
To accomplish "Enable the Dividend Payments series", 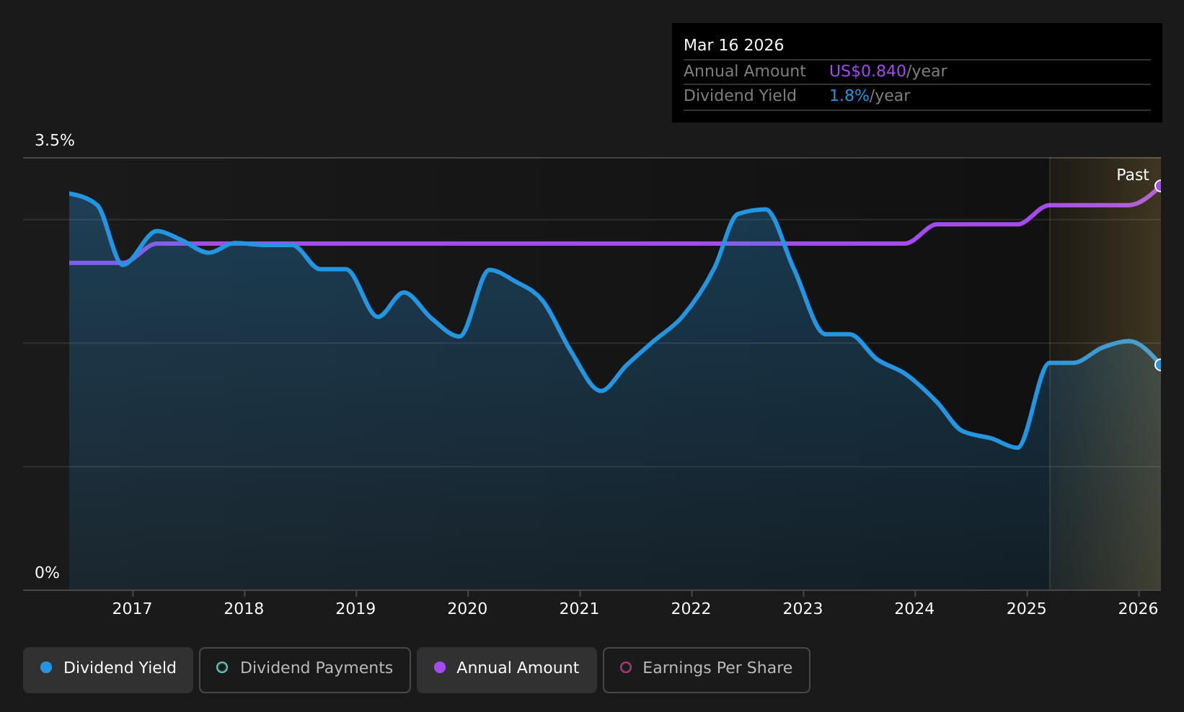I will [305, 669].
